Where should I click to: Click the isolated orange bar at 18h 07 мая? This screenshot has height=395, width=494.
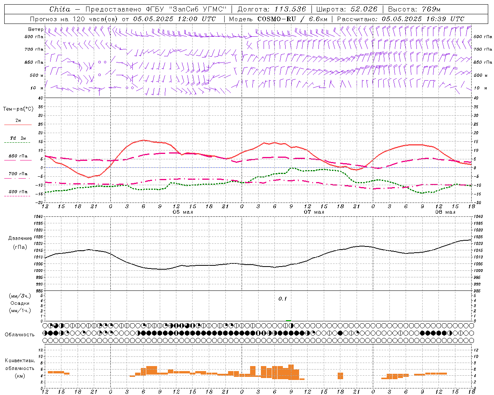tap(340, 376)
